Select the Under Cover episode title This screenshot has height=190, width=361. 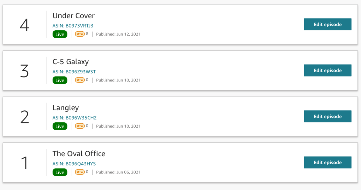click(73, 16)
